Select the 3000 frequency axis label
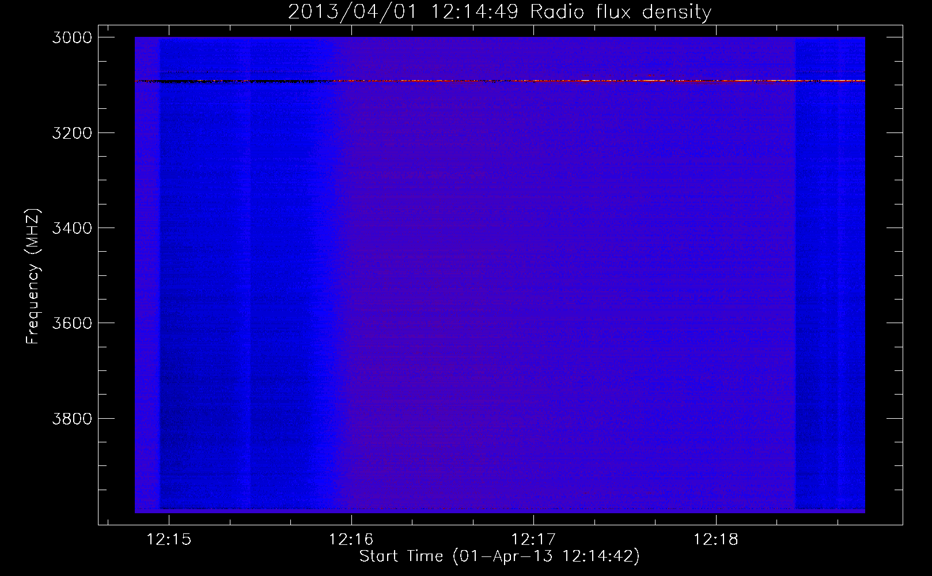Viewport: 932px width, 576px height. click(72, 37)
